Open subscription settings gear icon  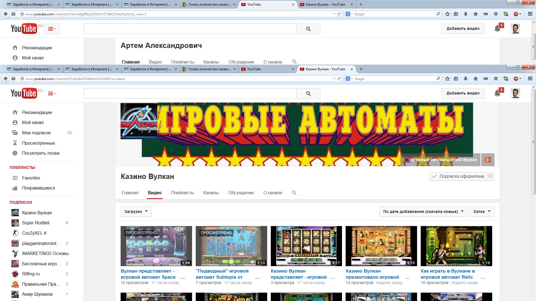pos(490,176)
